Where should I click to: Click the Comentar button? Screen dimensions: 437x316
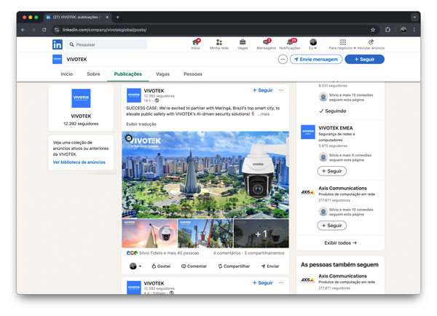[x=194, y=266]
